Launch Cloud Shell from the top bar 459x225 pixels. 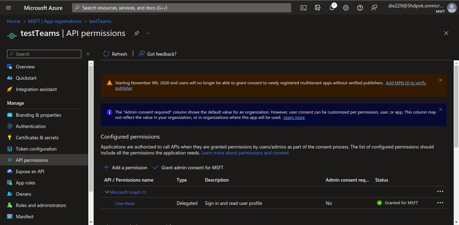[304, 8]
